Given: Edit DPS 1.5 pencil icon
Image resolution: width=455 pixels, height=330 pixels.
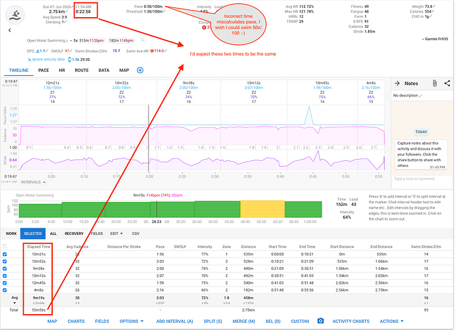Looking at the screenshot, I should (x=47, y=51).
